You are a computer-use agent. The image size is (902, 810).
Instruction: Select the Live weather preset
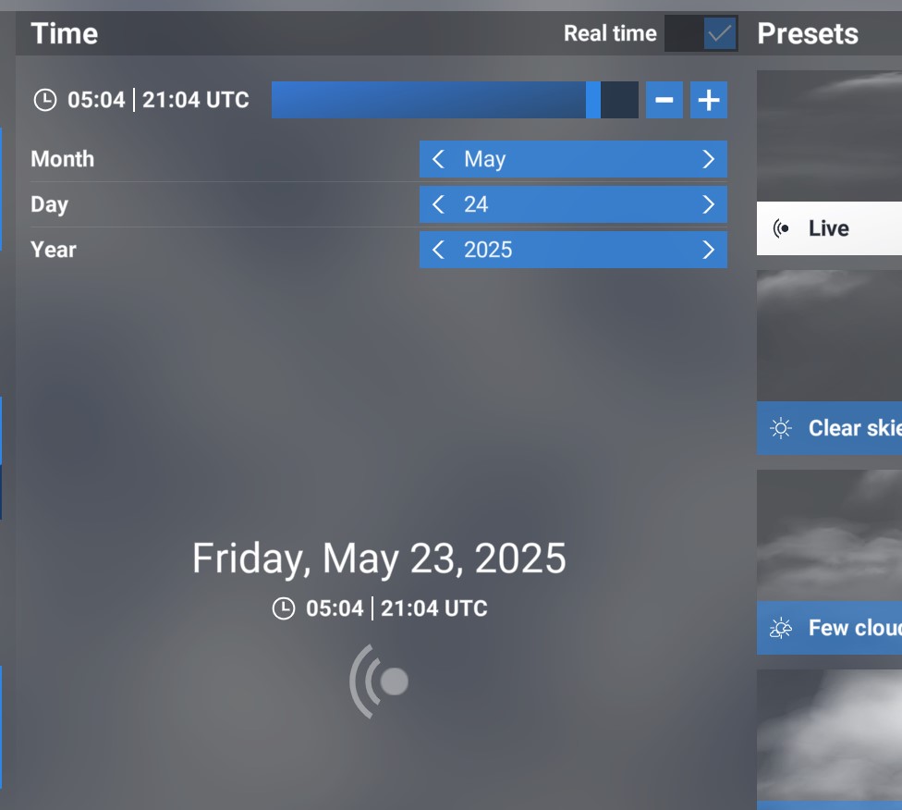pos(829,228)
